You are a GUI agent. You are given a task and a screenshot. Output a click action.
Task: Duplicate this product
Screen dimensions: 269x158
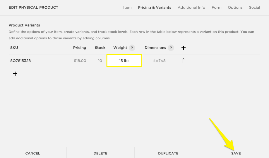(x=168, y=153)
